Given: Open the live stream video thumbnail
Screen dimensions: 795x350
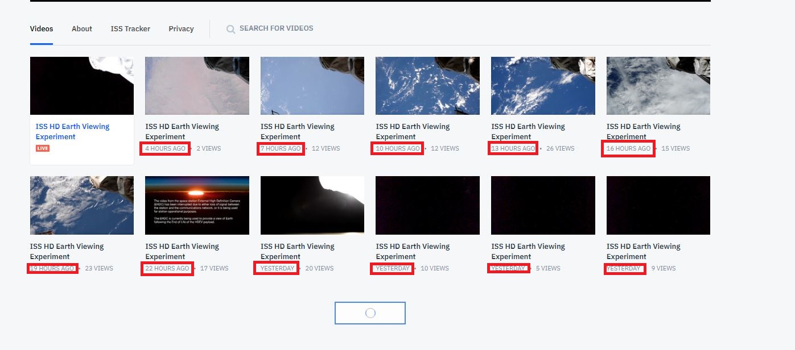Looking at the screenshot, I should [82, 86].
